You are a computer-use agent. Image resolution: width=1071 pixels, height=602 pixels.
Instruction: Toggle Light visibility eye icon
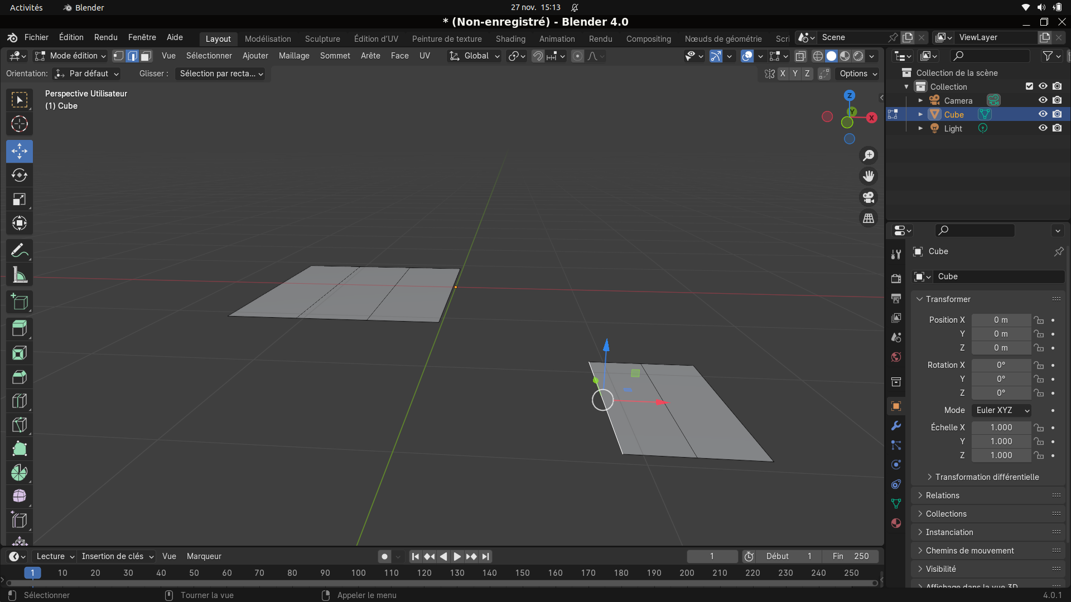point(1043,128)
